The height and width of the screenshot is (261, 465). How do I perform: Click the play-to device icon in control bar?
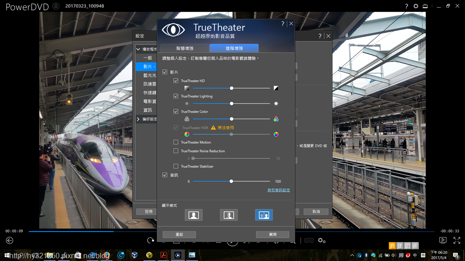click(443, 240)
